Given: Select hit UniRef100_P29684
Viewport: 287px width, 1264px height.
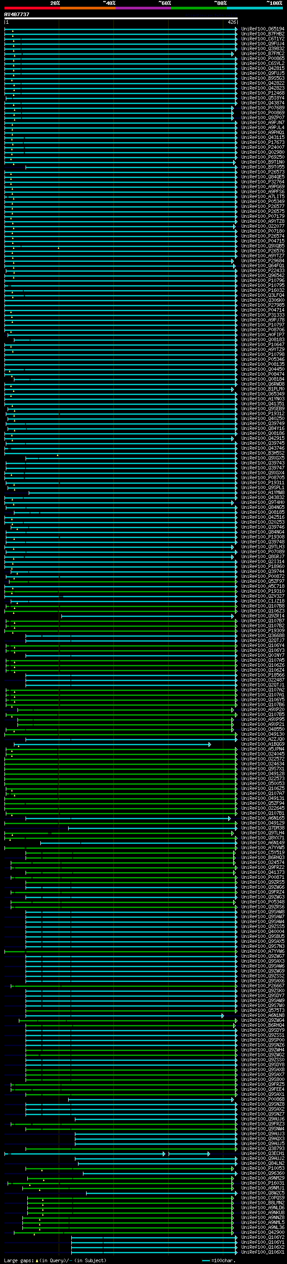Looking at the screenshot, I should tap(263, 261).
